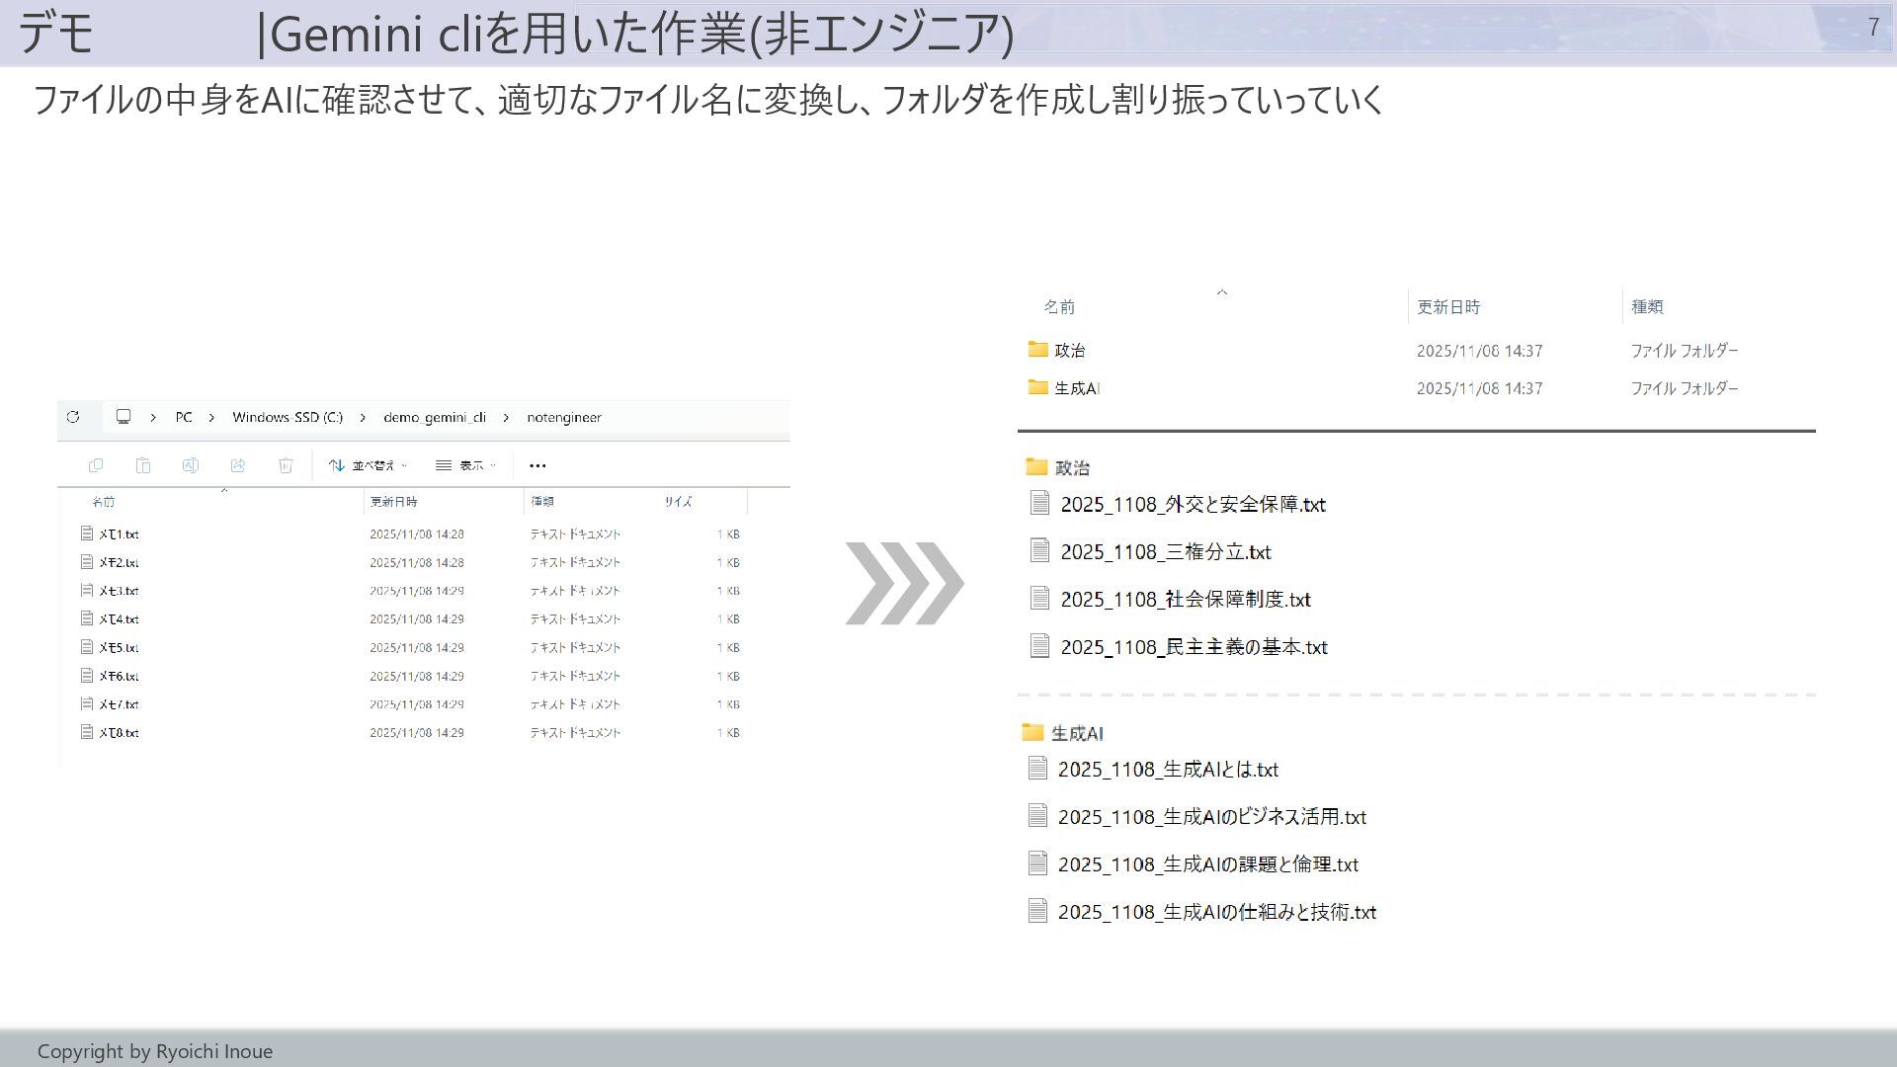The height and width of the screenshot is (1067, 1897).
Task: Select the file メモ1.txt
Action: pos(119,534)
